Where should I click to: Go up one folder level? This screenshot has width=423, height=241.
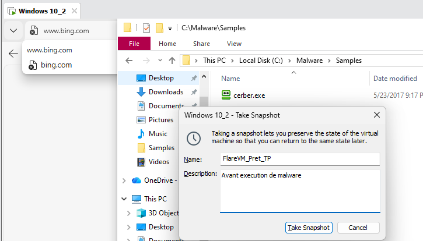click(172, 61)
